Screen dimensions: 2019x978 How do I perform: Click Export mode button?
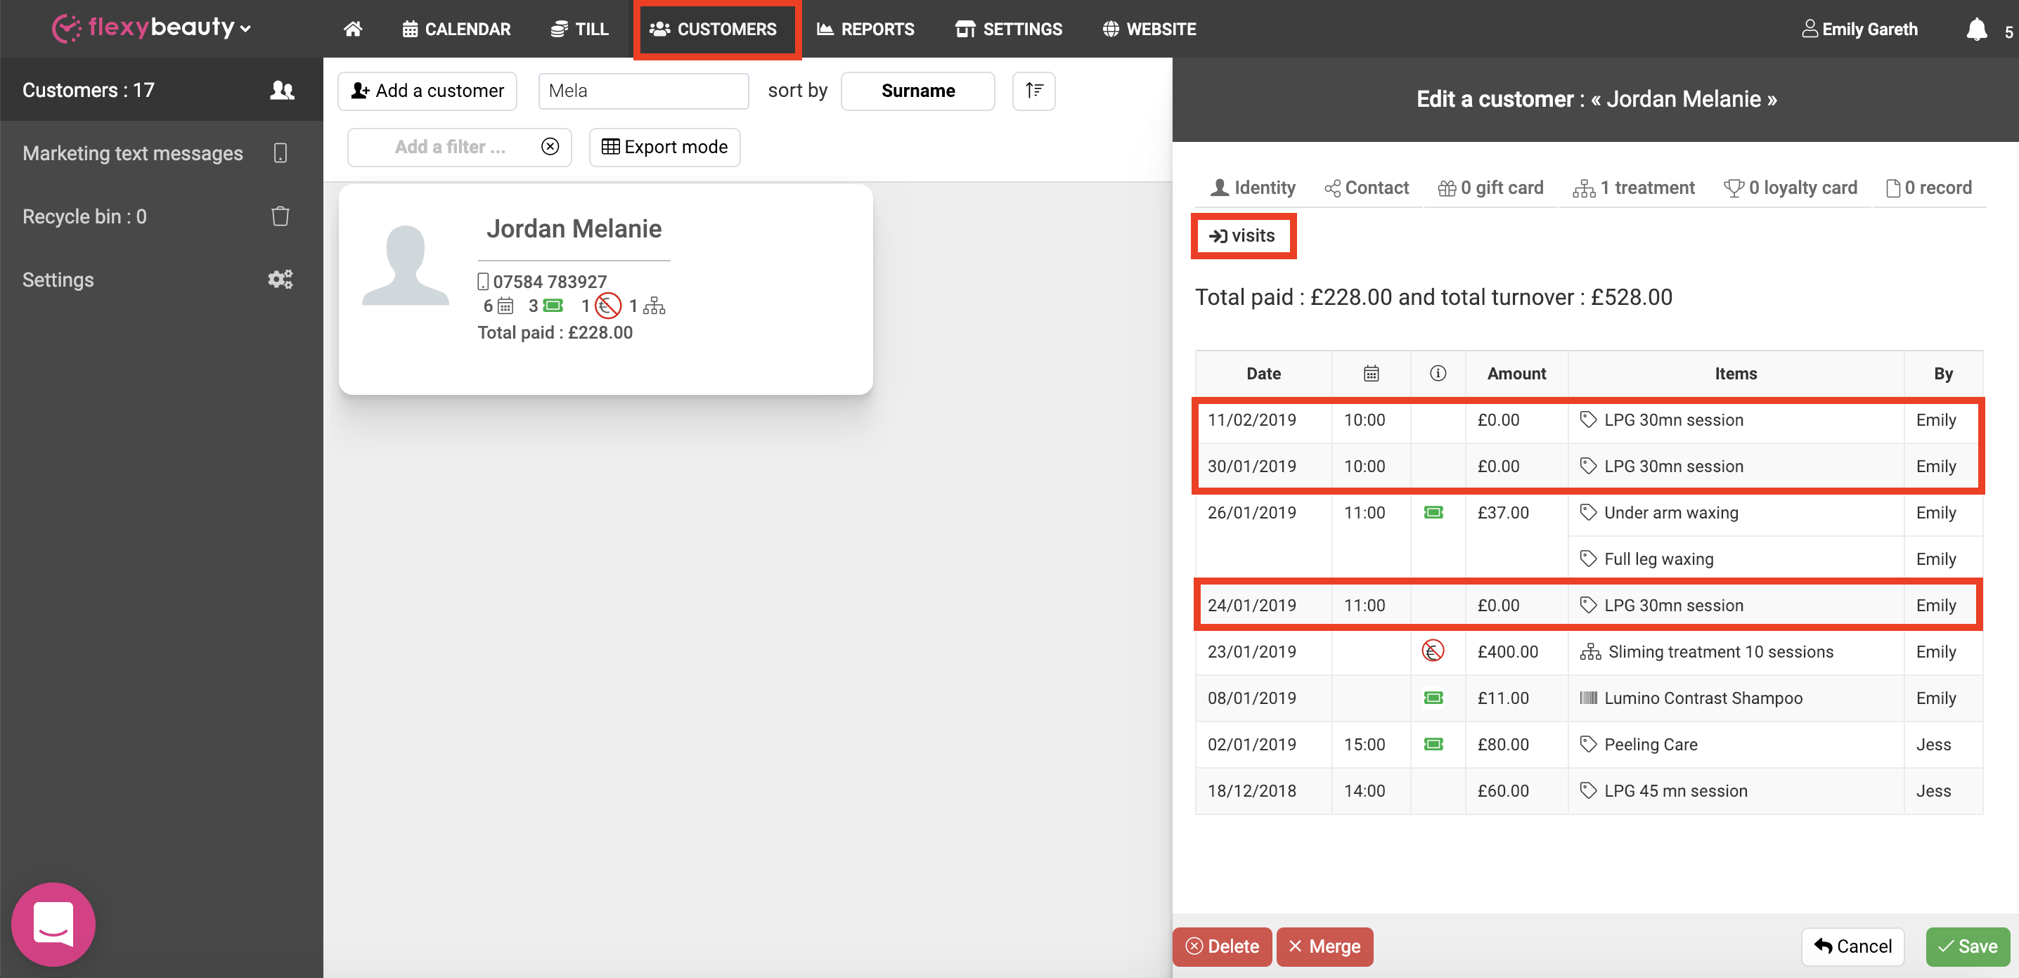(x=664, y=146)
